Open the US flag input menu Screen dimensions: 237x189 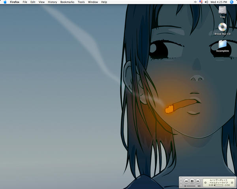pyautogui.click(x=201, y=2)
